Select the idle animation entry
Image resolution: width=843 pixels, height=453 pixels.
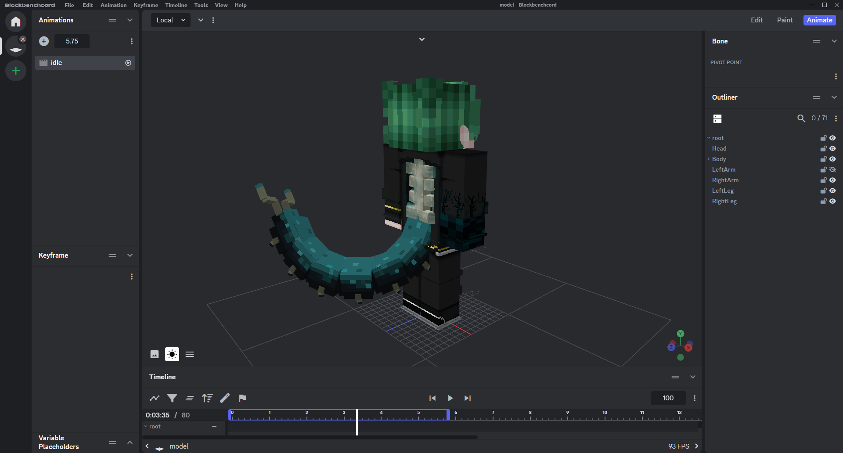click(x=79, y=63)
